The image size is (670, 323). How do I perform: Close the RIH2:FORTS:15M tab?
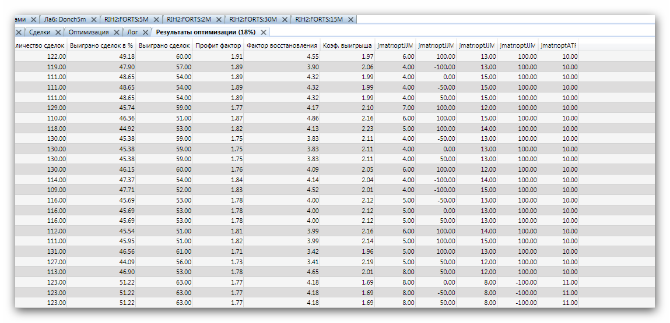click(x=350, y=20)
